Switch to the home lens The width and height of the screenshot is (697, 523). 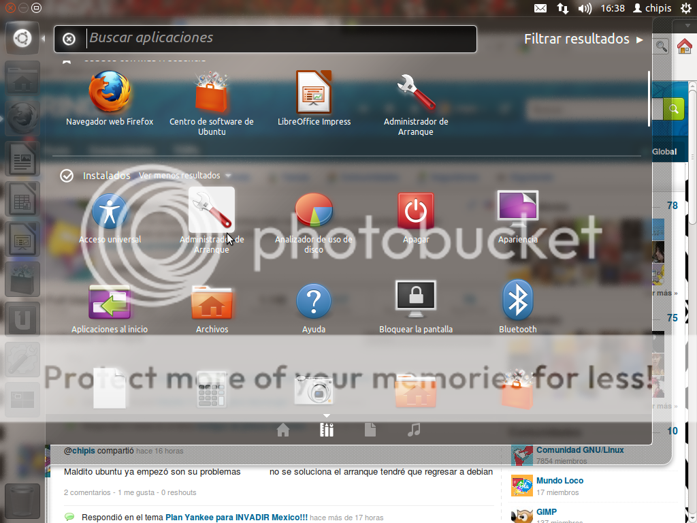tap(283, 430)
